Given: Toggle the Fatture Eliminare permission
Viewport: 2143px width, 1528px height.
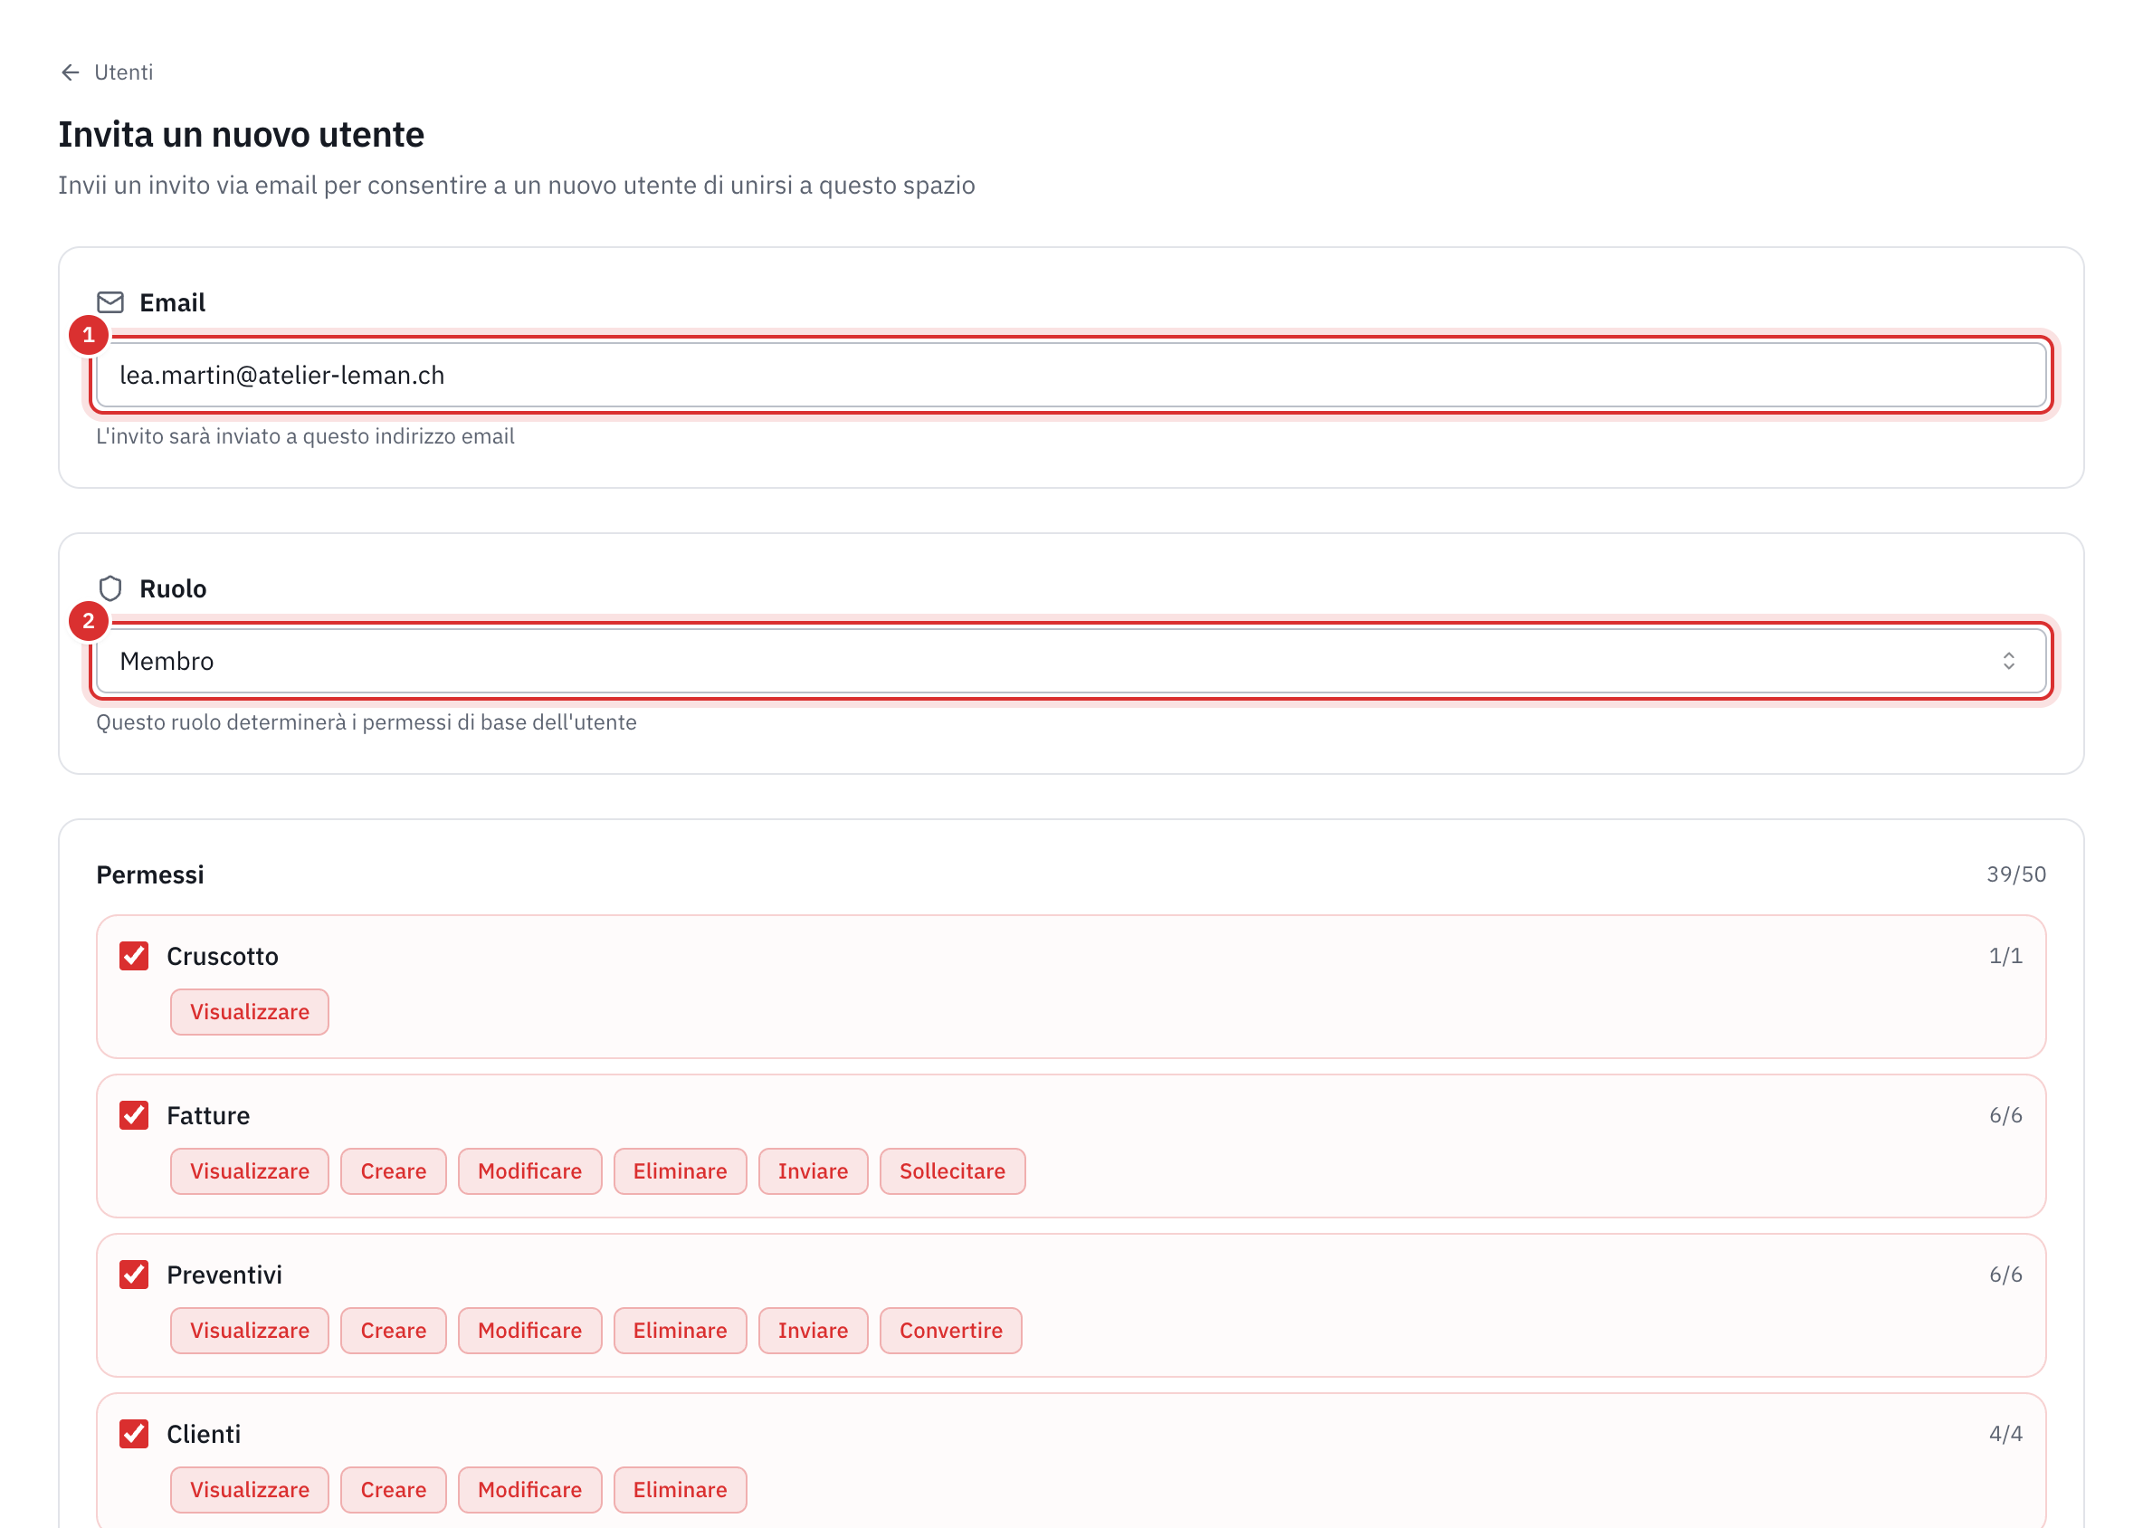Looking at the screenshot, I should pyautogui.click(x=681, y=1170).
